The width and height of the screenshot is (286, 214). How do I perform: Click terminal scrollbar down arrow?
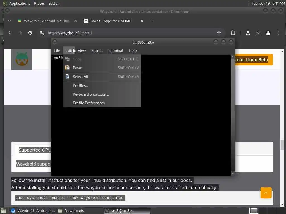pos(233,174)
